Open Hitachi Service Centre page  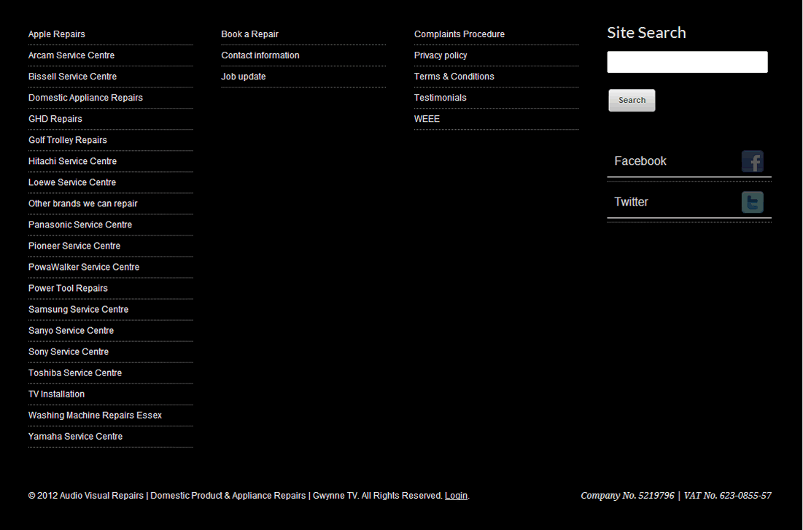click(x=72, y=161)
